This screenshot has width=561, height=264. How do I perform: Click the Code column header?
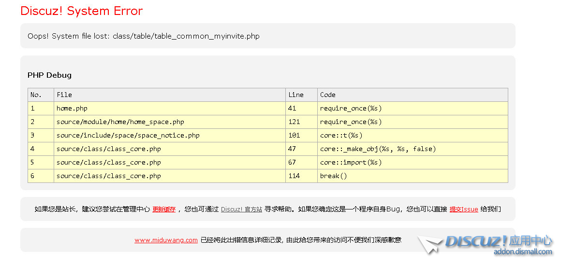coord(413,95)
